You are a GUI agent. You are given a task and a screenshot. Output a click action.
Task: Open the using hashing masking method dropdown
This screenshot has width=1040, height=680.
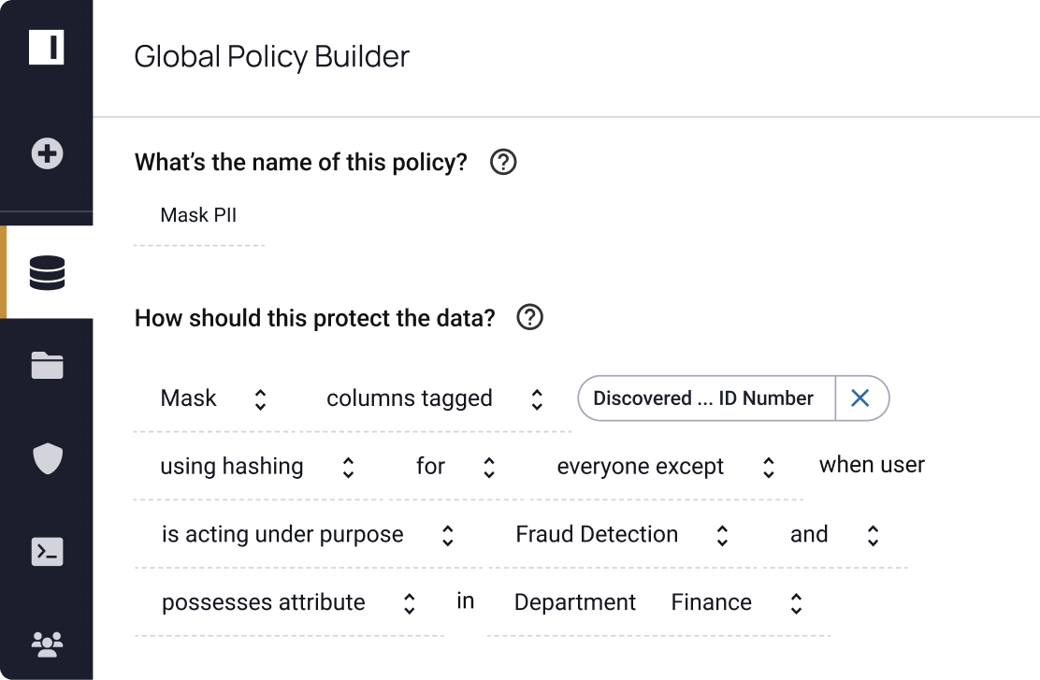[347, 466]
